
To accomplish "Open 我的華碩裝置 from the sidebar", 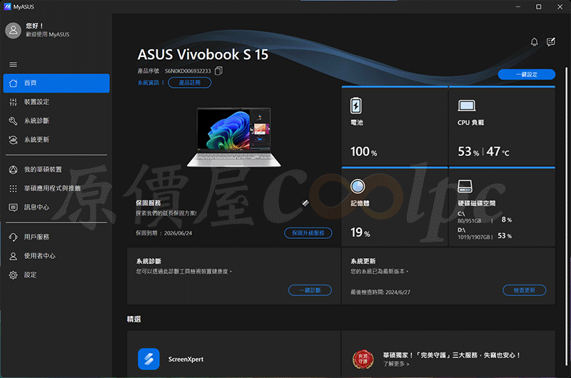I will 56,170.
